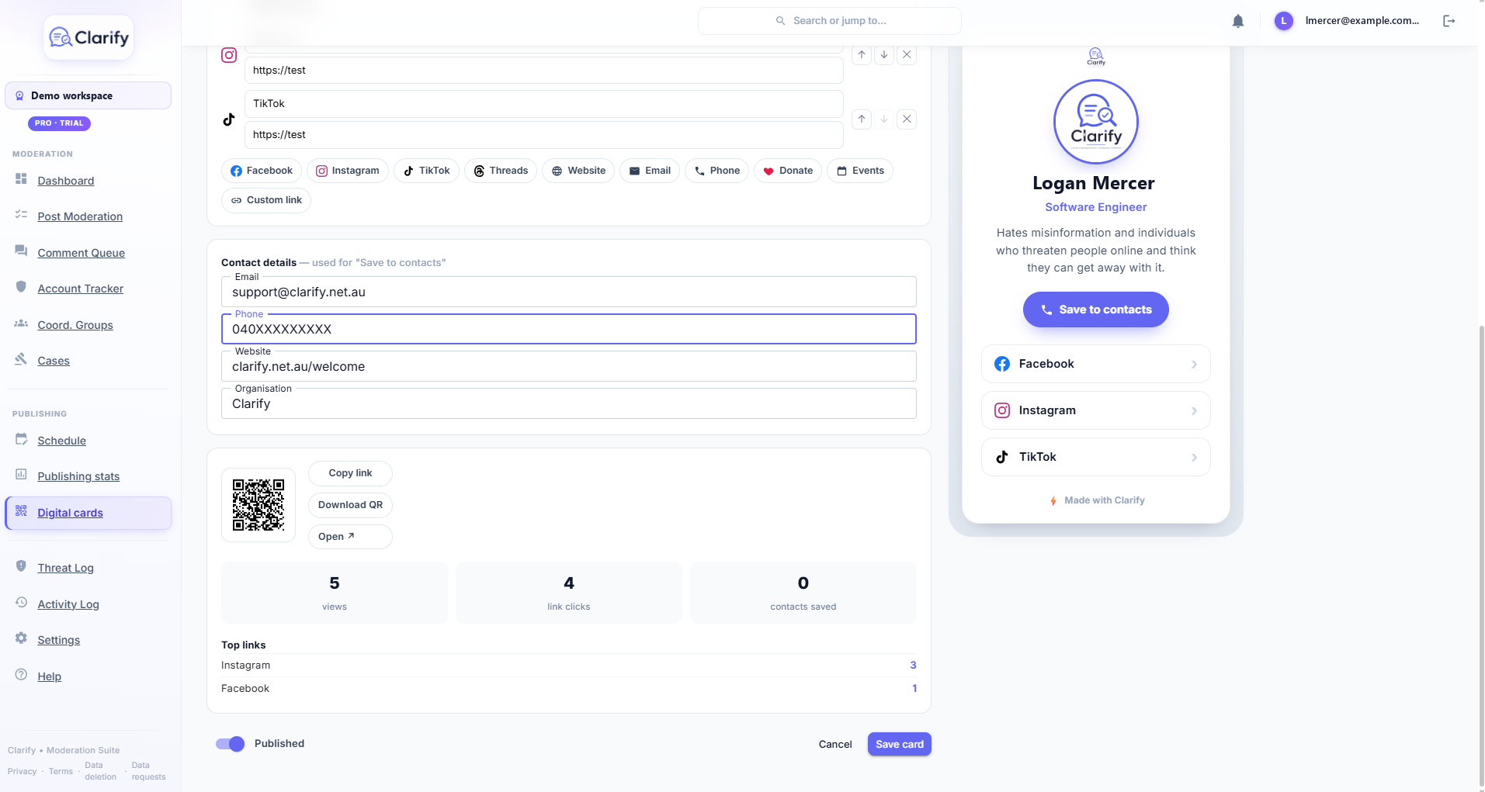This screenshot has height=792, width=1485.
Task: Click the user avatar letter L
Action: [x=1284, y=21]
